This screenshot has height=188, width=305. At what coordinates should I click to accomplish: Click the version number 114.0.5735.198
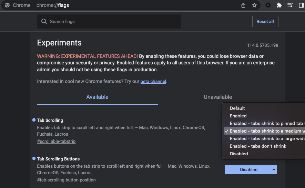click(x=263, y=45)
